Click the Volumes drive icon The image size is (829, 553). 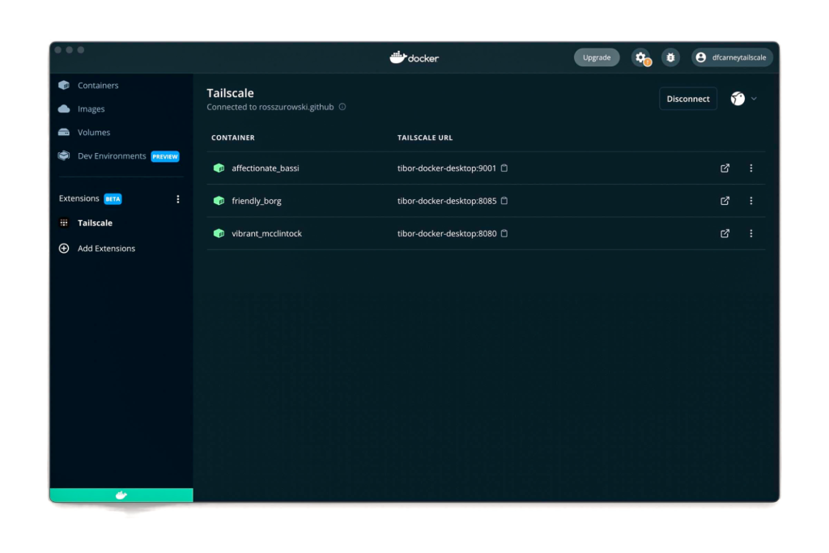click(64, 132)
